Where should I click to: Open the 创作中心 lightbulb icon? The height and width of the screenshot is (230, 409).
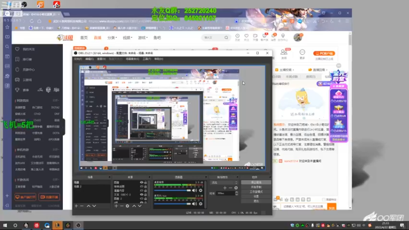pos(283,36)
